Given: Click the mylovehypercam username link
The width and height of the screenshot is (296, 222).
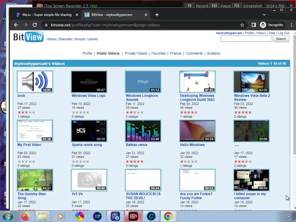Looking at the screenshot, I should pyautogui.click(x=229, y=33).
